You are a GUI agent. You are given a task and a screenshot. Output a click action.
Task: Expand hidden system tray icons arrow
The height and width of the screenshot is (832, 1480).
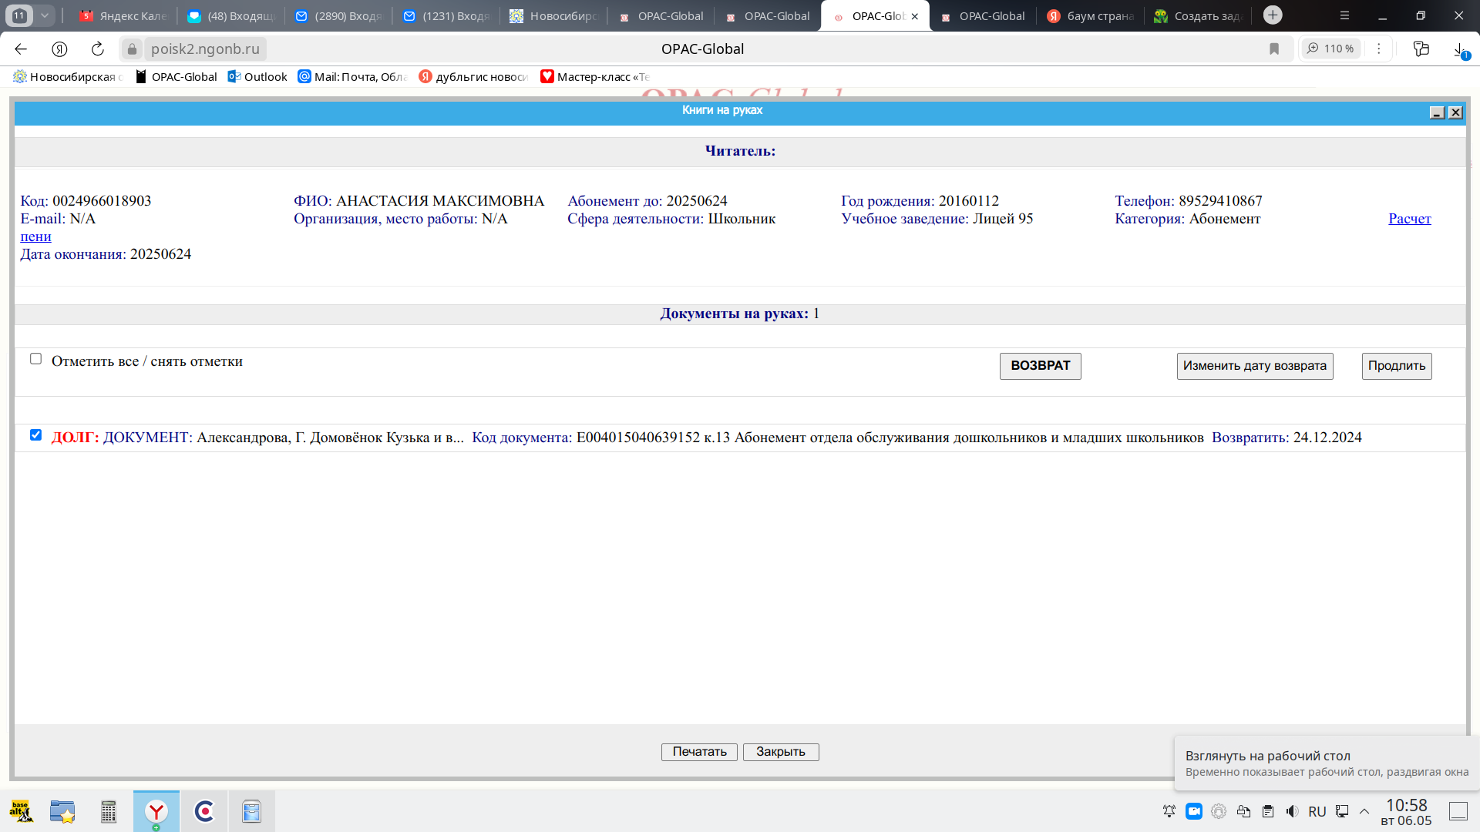click(1364, 811)
